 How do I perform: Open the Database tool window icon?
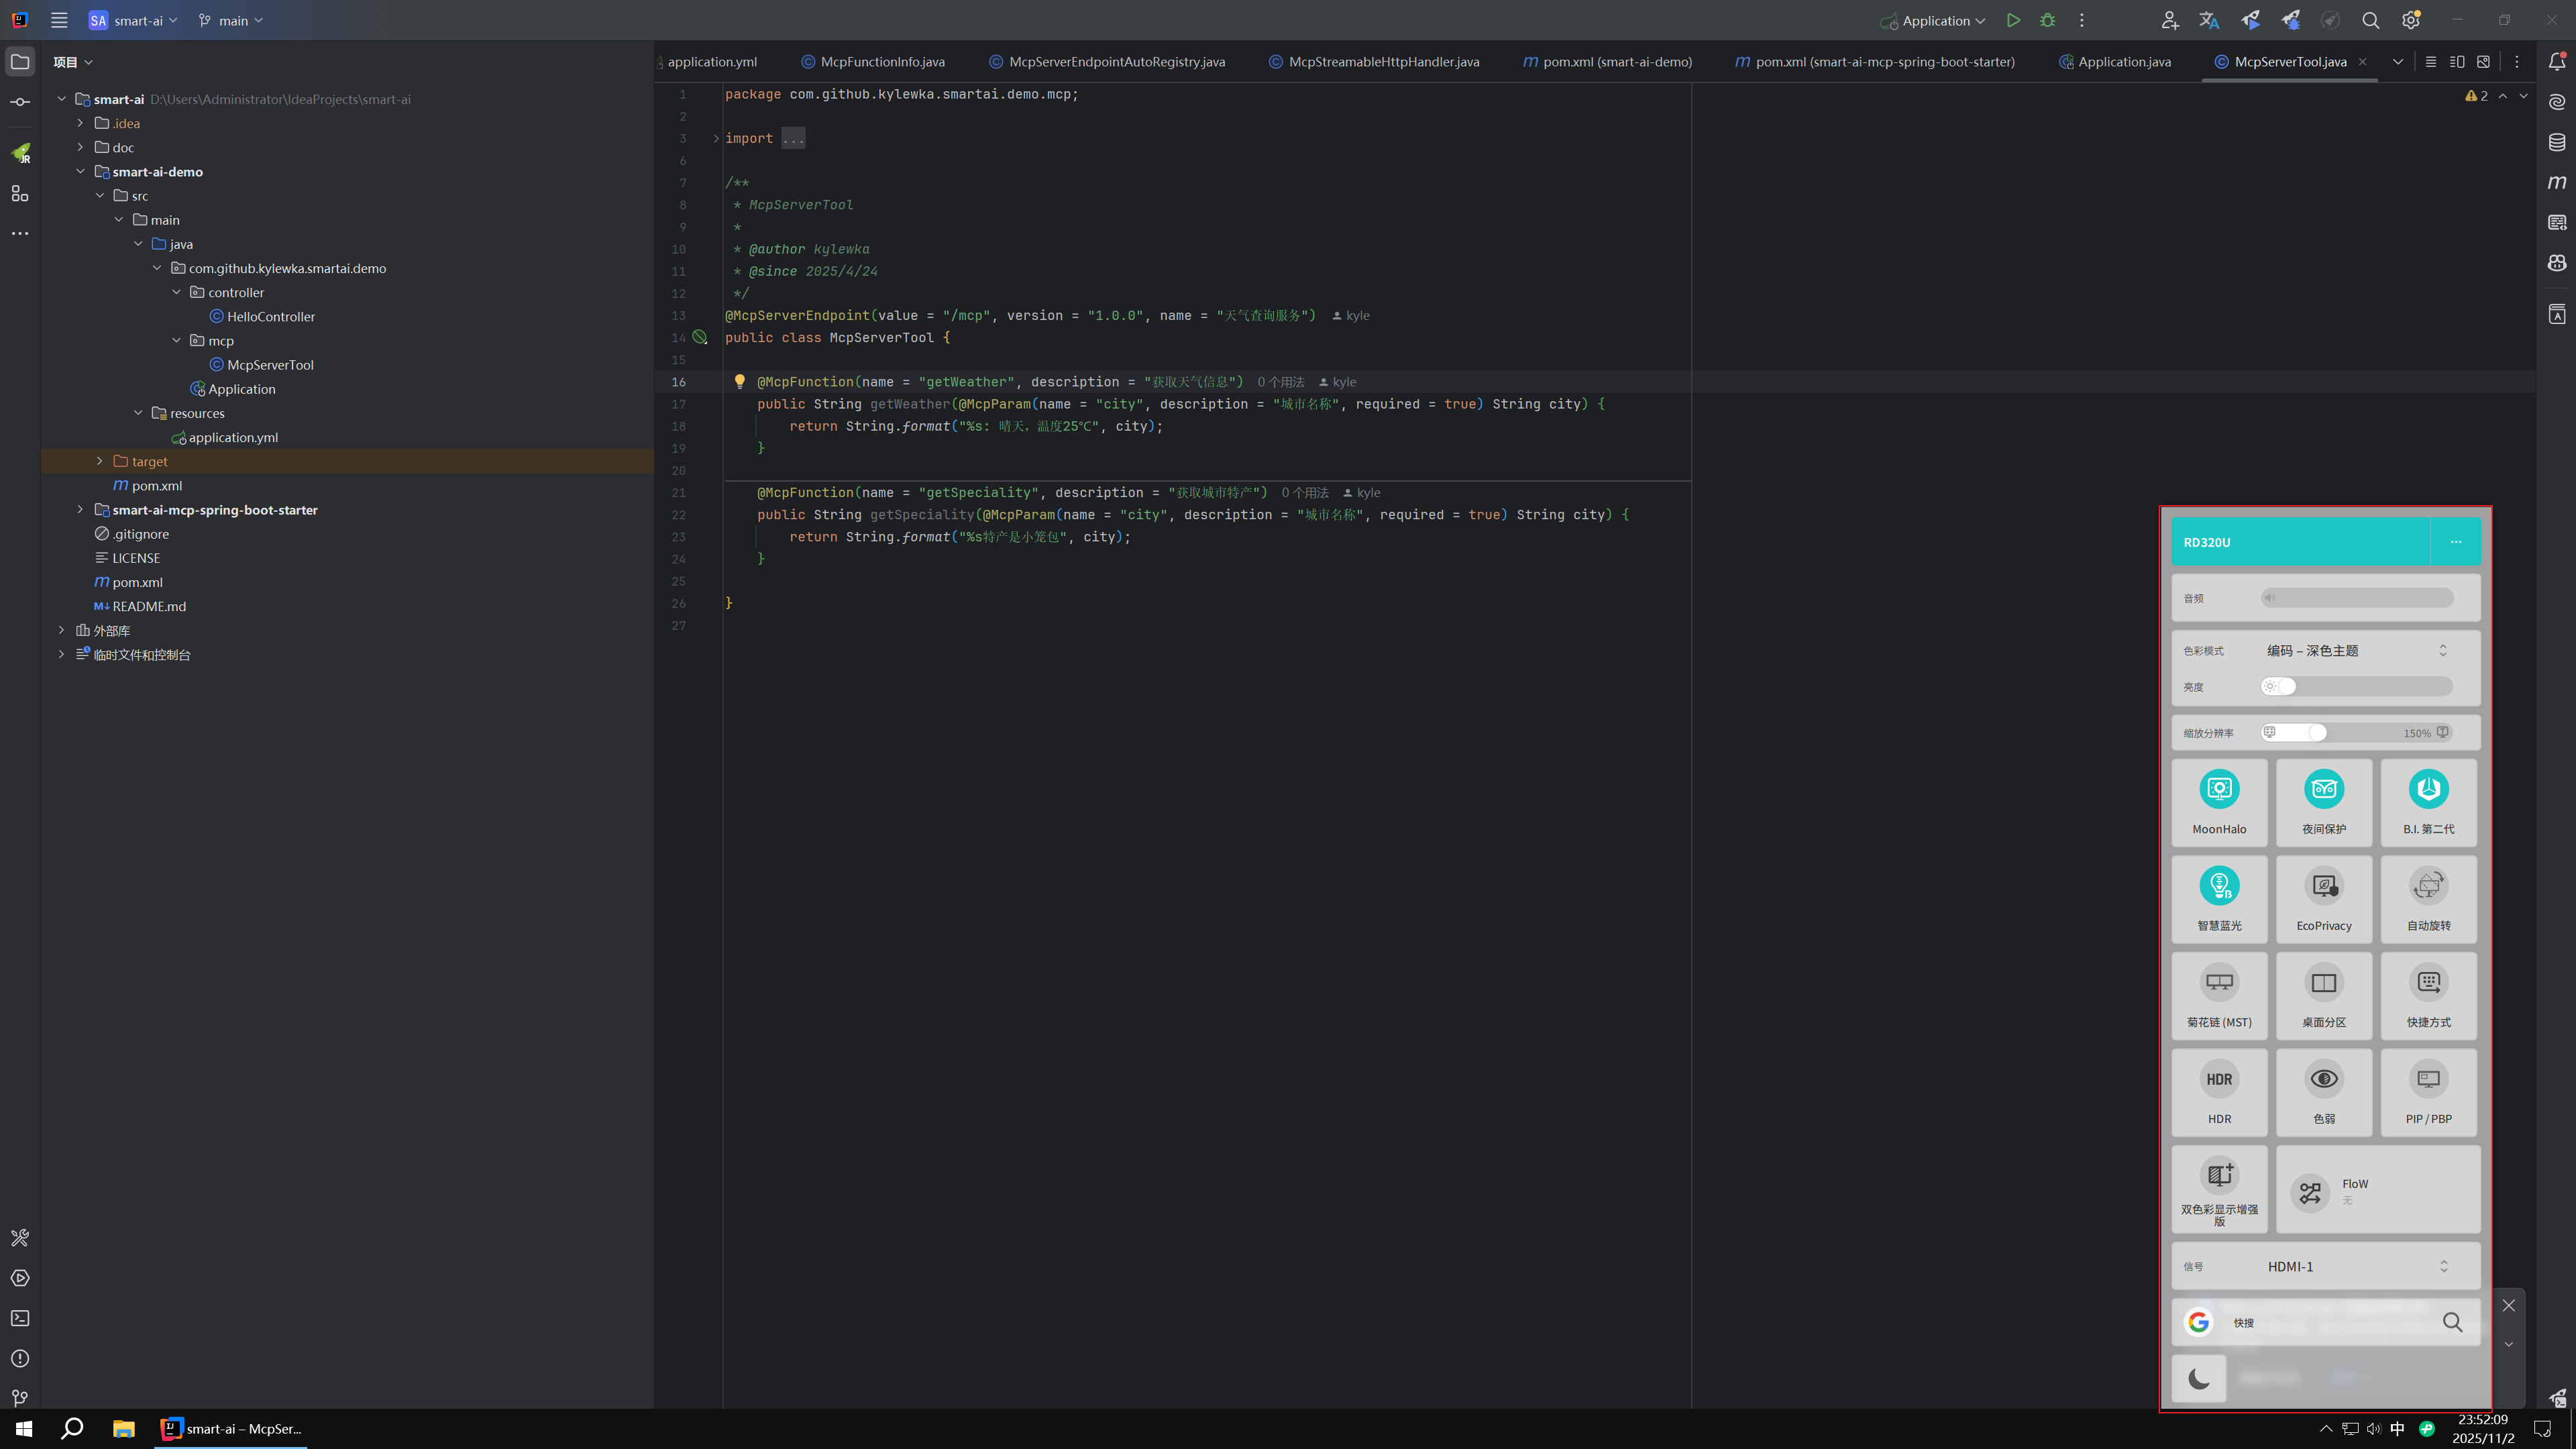click(2557, 142)
